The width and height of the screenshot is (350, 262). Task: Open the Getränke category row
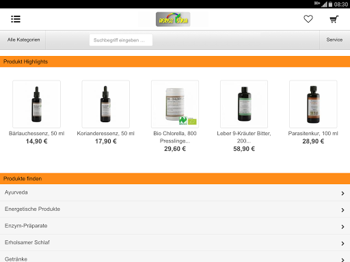pyautogui.click(x=175, y=257)
